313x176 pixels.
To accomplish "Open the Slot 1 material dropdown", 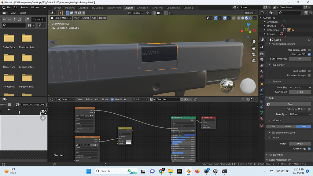I will tap(140, 99).
